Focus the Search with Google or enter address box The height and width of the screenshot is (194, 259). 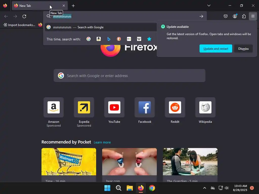click(x=129, y=76)
